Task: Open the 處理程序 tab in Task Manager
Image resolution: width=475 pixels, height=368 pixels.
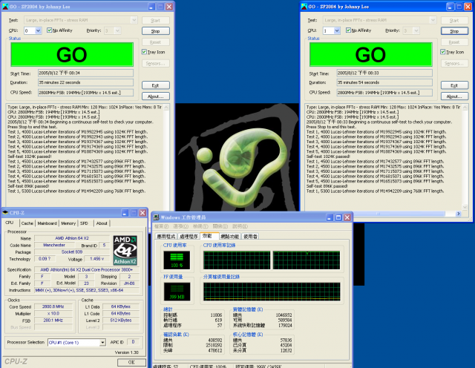Action: pyautogui.click(x=189, y=237)
